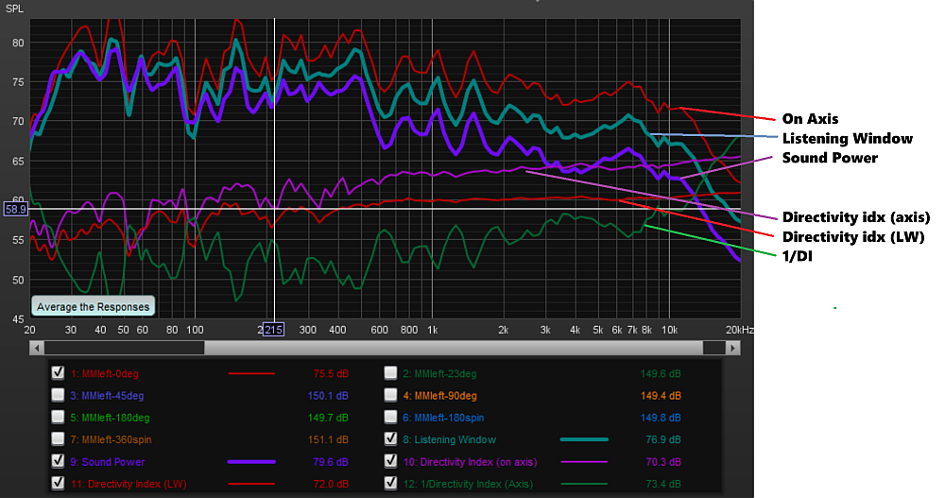Enable the 3: MMleft-45deg trace checkbox
The width and height of the screenshot is (945, 498).
pos(59,395)
